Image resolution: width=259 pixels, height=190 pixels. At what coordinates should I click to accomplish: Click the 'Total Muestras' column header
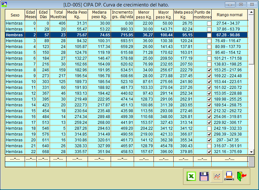(58, 15)
